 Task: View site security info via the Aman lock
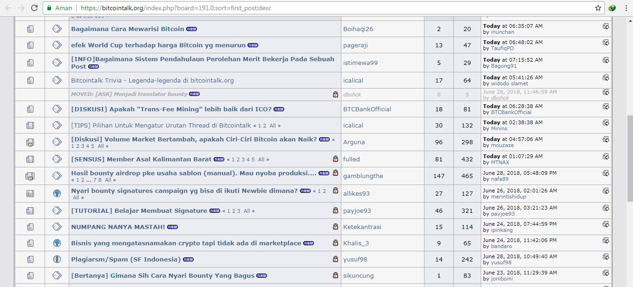coord(60,8)
